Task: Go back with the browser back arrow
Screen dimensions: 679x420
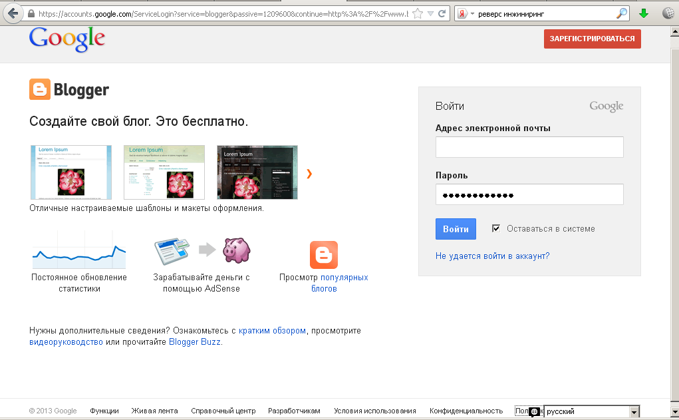Action: point(13,14)
